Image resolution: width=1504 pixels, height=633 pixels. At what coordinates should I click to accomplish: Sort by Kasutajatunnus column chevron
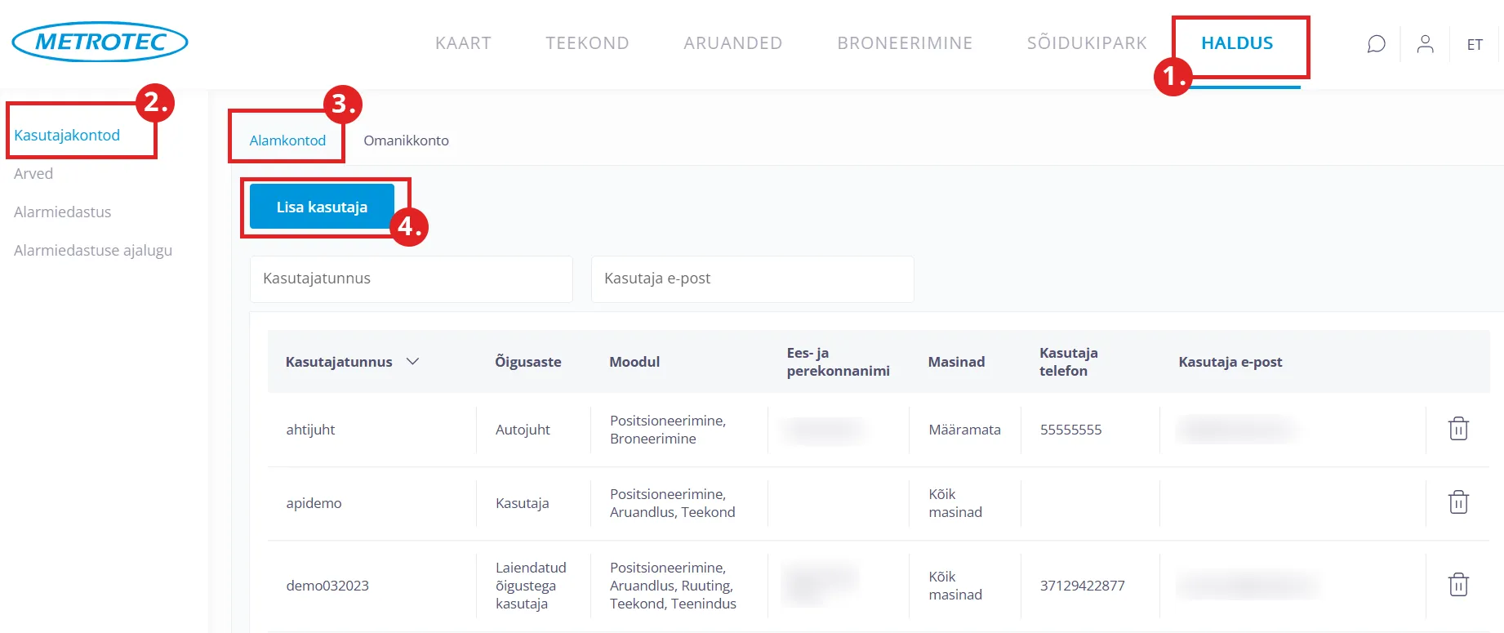coord(412,362)
